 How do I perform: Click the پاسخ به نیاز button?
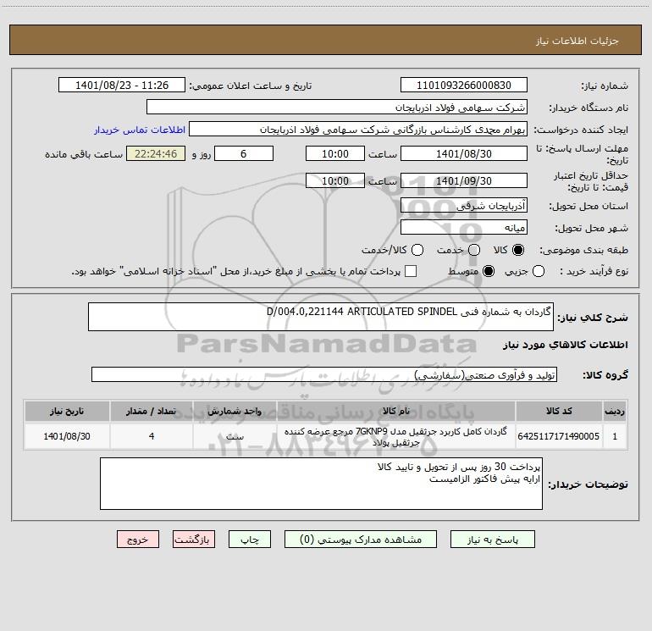click(x=493, y=540)
